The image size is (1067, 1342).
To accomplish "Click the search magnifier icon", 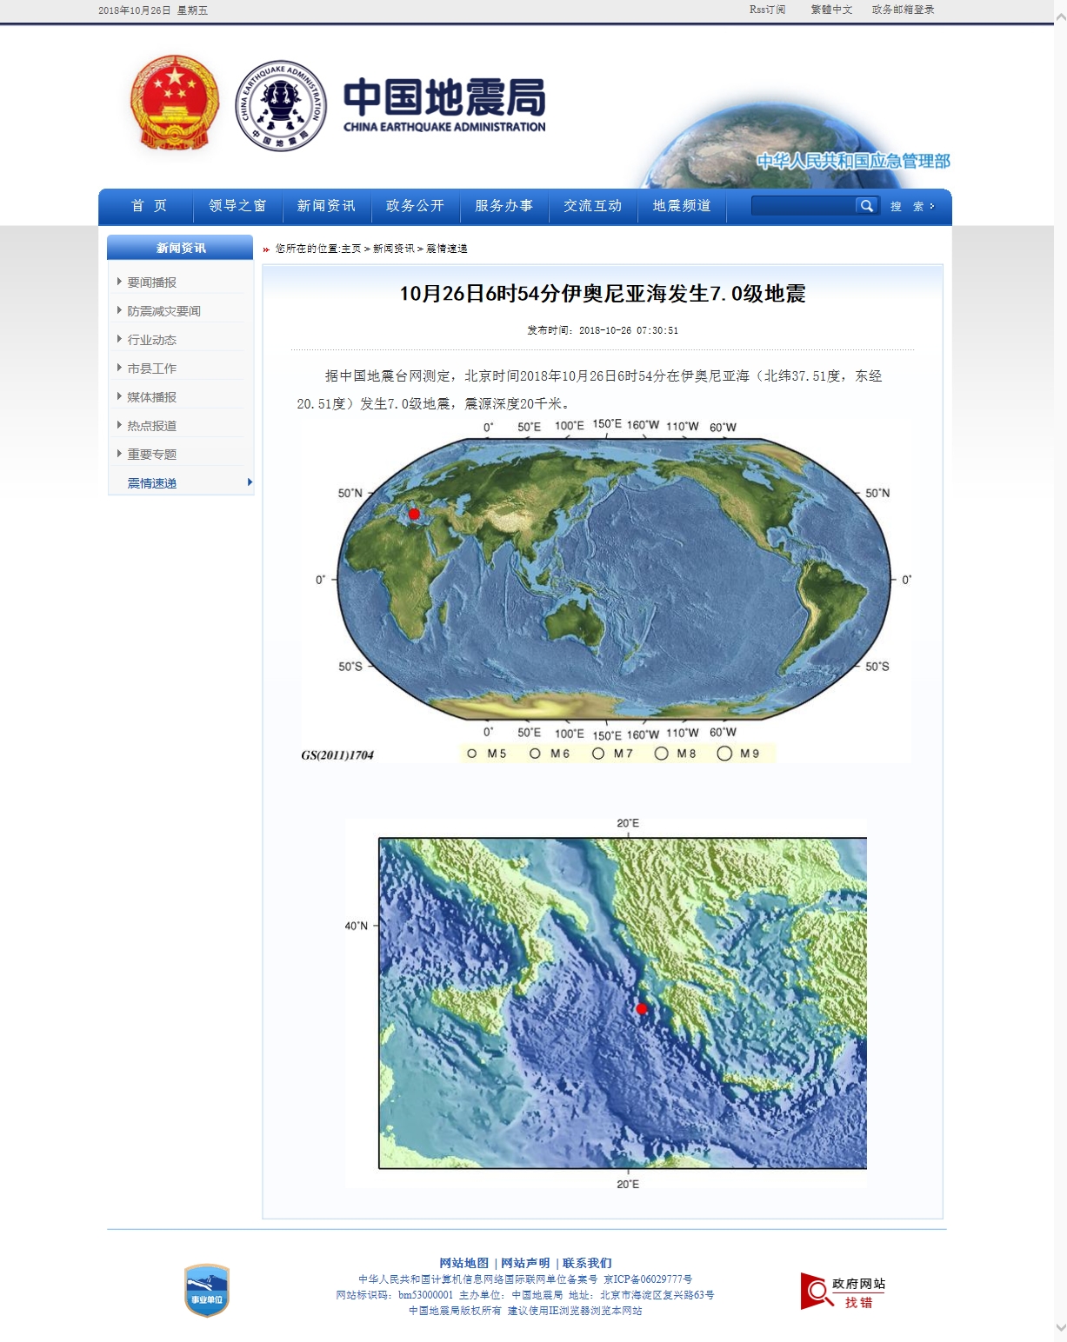I will [866, 206].
